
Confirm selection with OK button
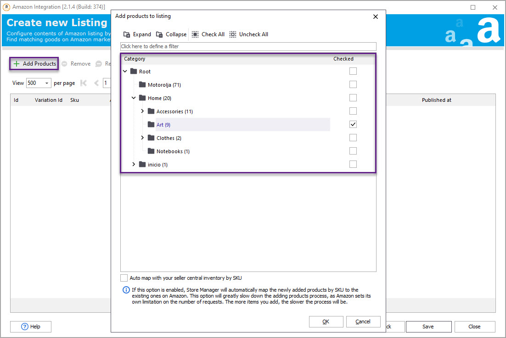click(326, 321)
